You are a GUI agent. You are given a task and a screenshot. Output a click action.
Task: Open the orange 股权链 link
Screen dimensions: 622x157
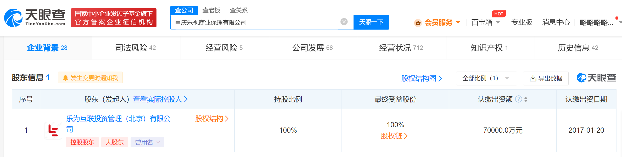[394, 136]
